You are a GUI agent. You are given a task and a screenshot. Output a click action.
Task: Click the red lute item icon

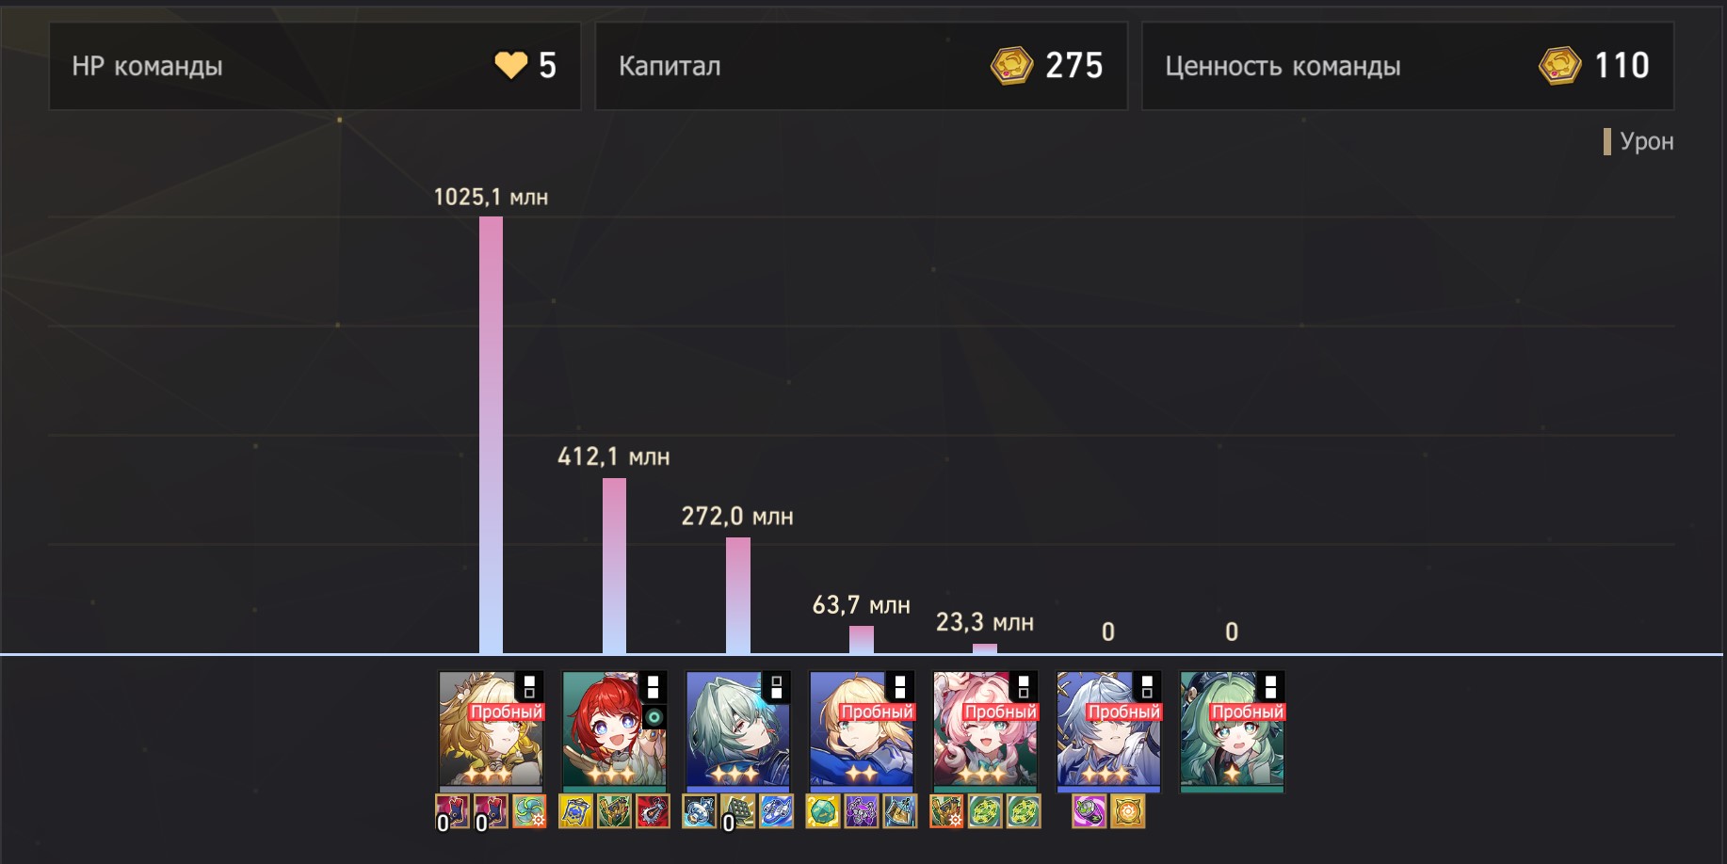click(x=653, y=811)
